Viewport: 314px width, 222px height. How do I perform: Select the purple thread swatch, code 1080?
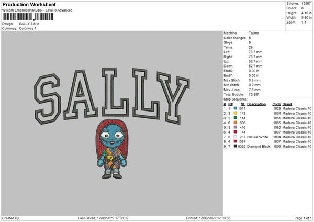click(x=235, y=127)
